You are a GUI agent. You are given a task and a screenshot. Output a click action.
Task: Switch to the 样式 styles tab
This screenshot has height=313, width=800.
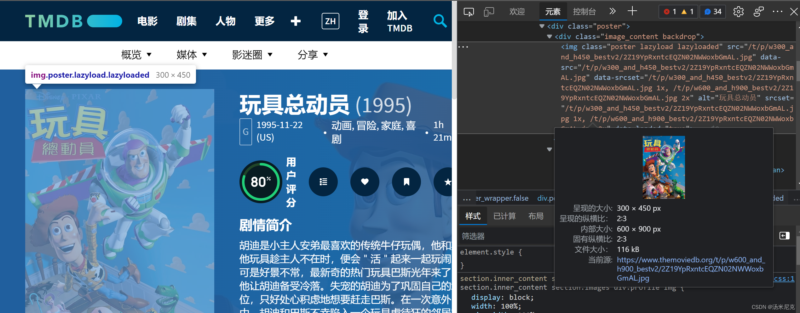473,216
